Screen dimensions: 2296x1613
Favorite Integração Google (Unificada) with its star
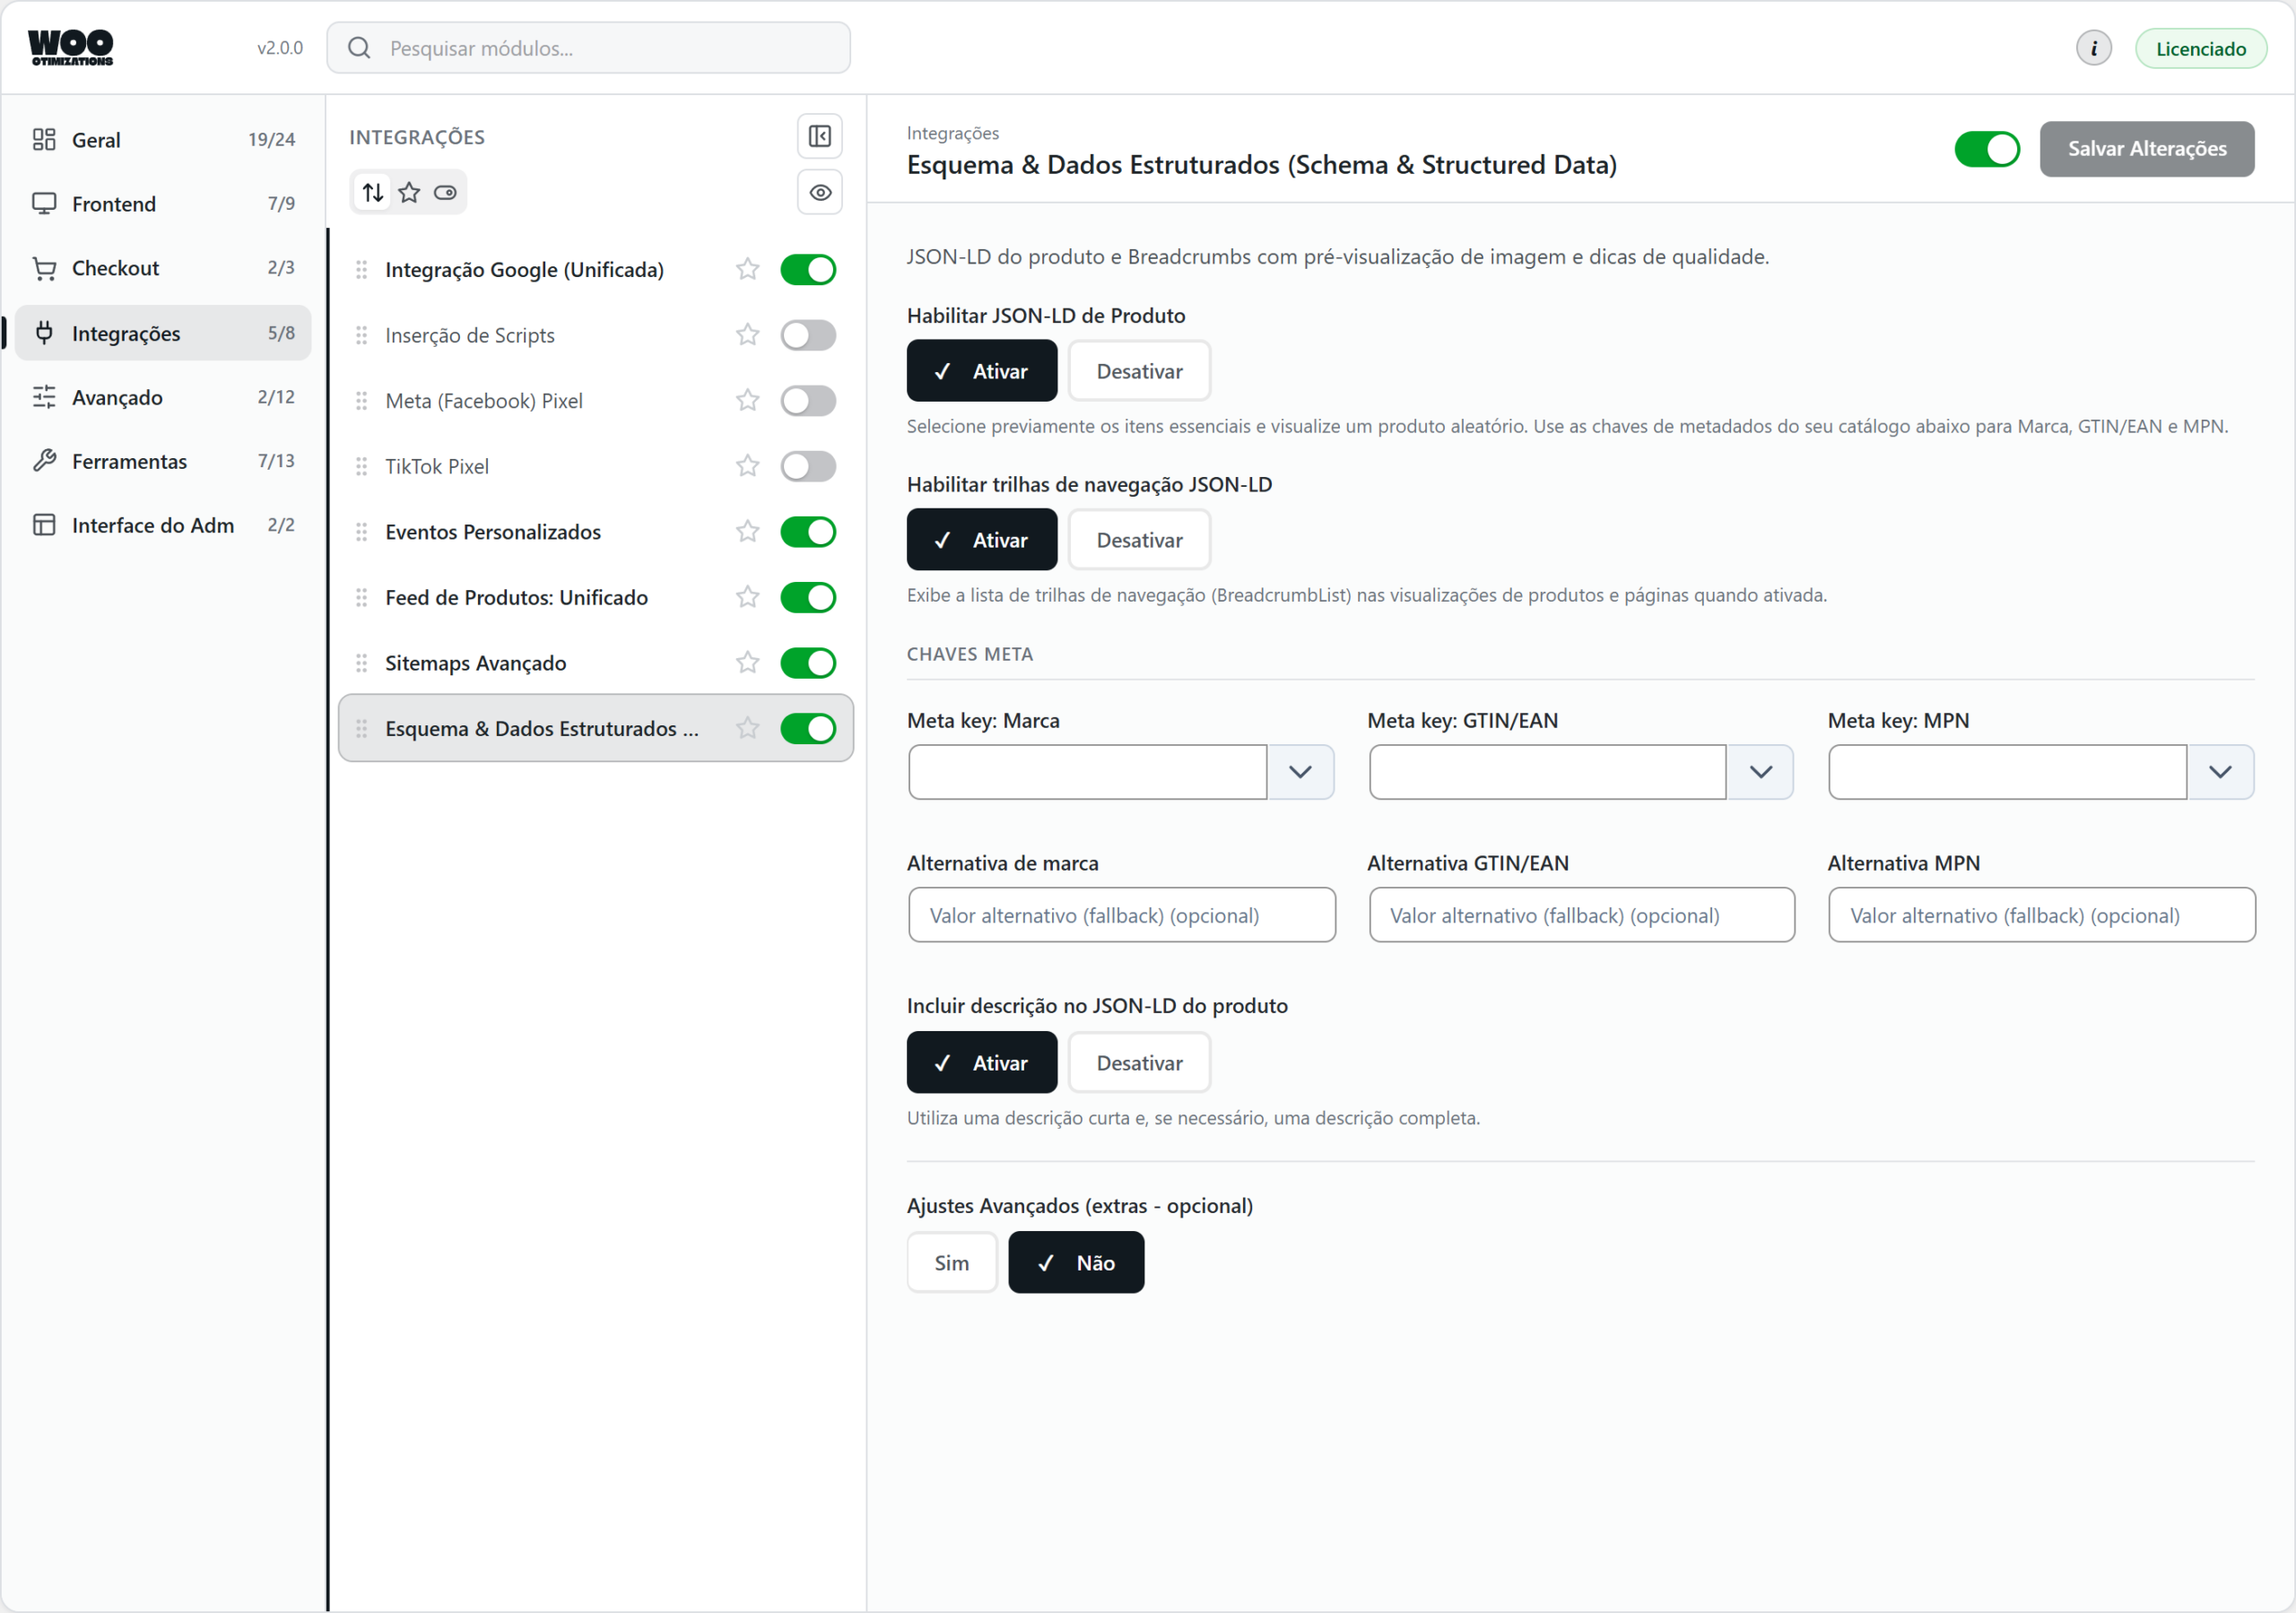tap(747, 269)
